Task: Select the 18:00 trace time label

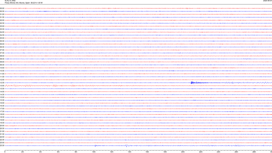Action: pyautogui.click(x=2, y=114)
